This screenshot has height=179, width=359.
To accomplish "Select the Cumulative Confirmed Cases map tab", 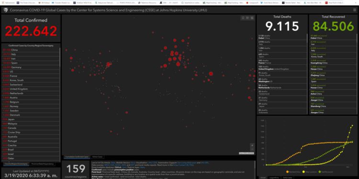I will pyautogui.click(x=76, y=157).
